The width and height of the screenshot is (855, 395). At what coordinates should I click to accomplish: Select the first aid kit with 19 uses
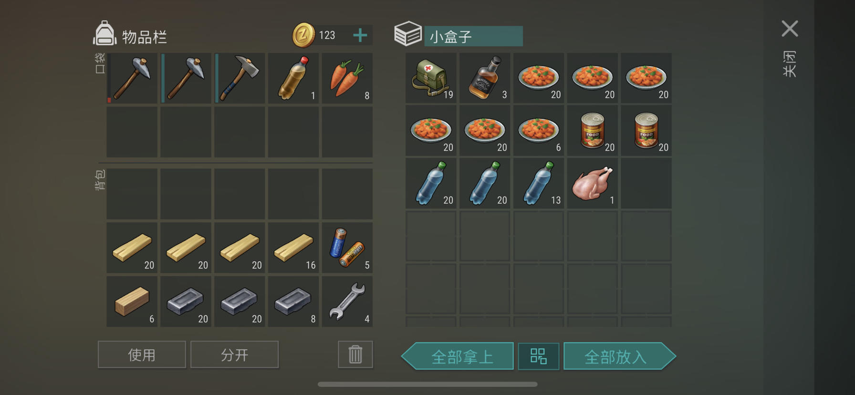pos(431,78)
